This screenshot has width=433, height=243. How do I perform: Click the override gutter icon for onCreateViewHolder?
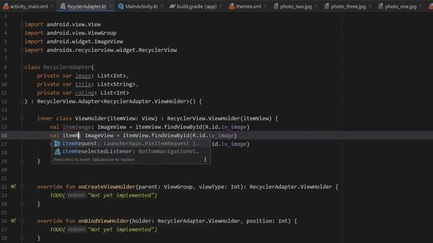coord(13,186)
